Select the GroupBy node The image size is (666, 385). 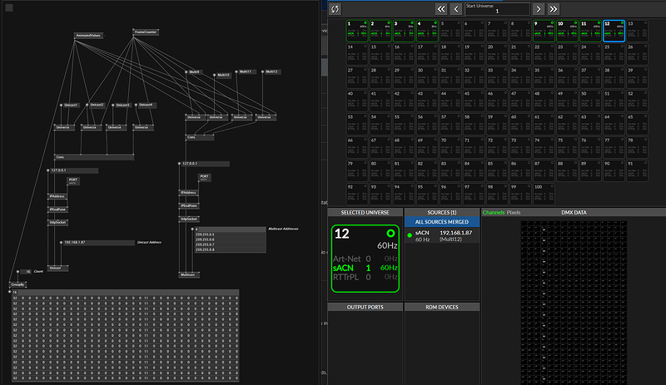17,284
